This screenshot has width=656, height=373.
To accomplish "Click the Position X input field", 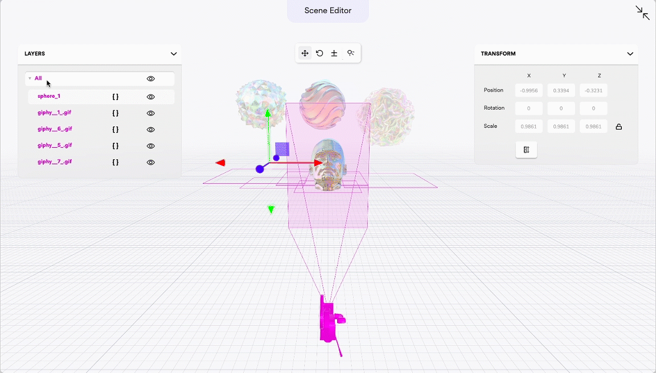I will click(x=530, y=90).
